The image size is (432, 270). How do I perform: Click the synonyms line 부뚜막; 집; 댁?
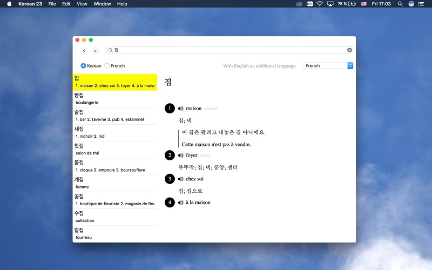[x=208, y=167]
